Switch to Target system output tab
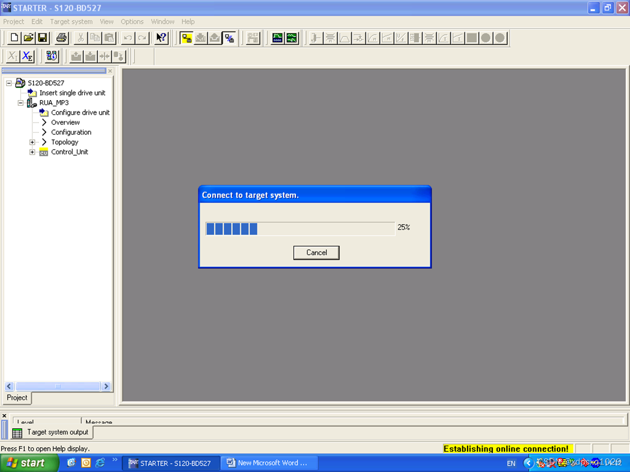Viewport: 630px width, 472px height. coord(52,432)
